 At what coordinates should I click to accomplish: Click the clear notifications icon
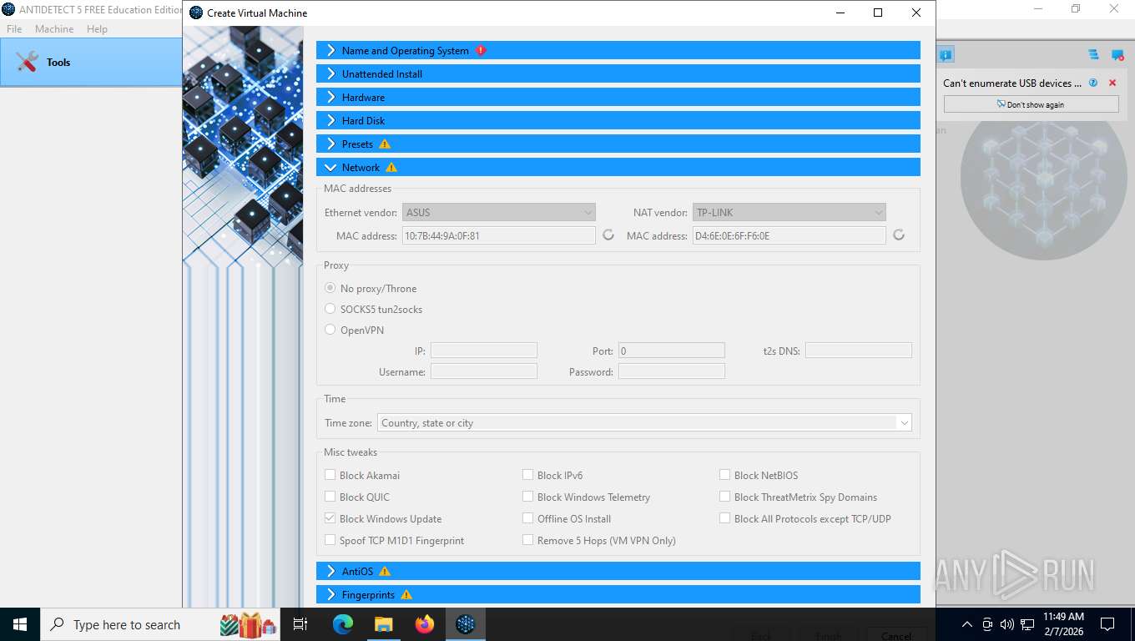click(x=1117, y=55)
